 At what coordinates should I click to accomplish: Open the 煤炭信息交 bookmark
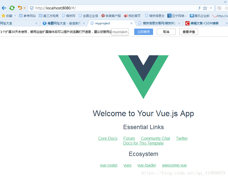click(155, 16)
